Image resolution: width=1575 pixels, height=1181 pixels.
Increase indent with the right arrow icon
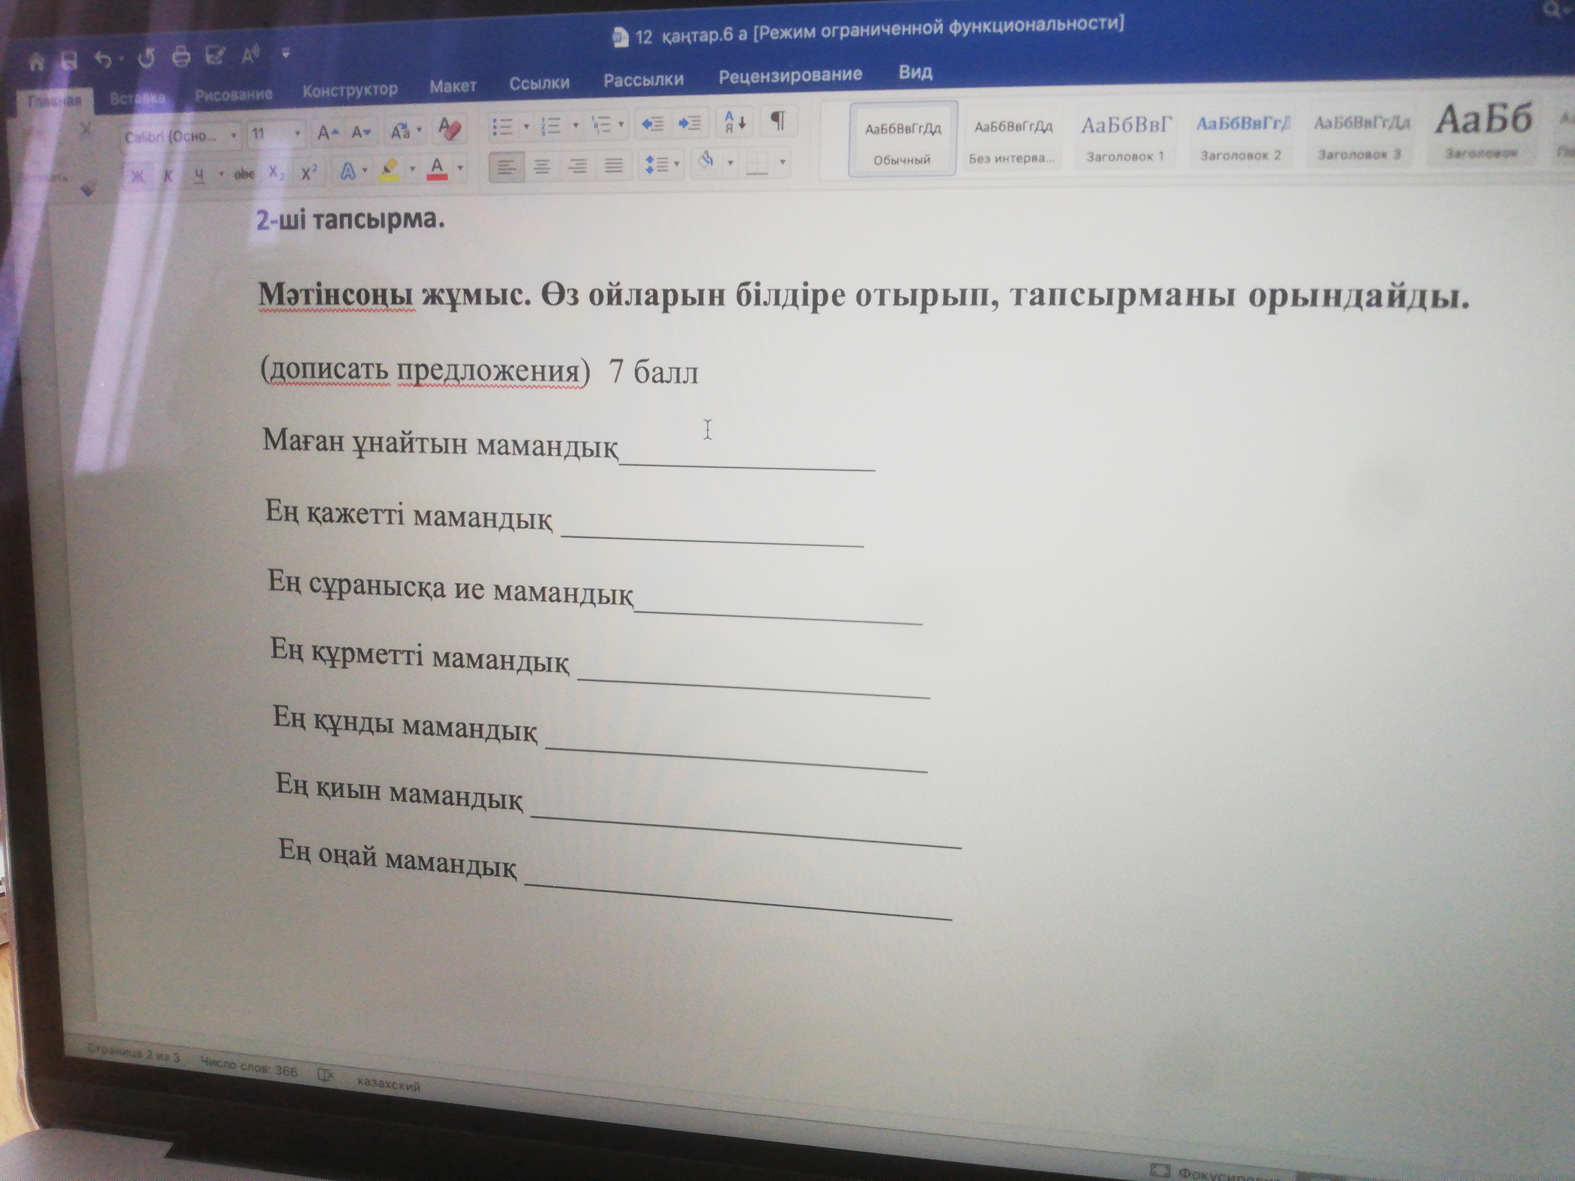(689, 124)
